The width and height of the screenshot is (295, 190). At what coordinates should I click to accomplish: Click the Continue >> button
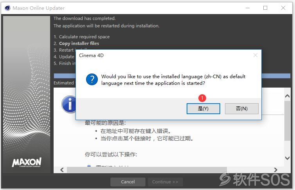pos(165,182)
